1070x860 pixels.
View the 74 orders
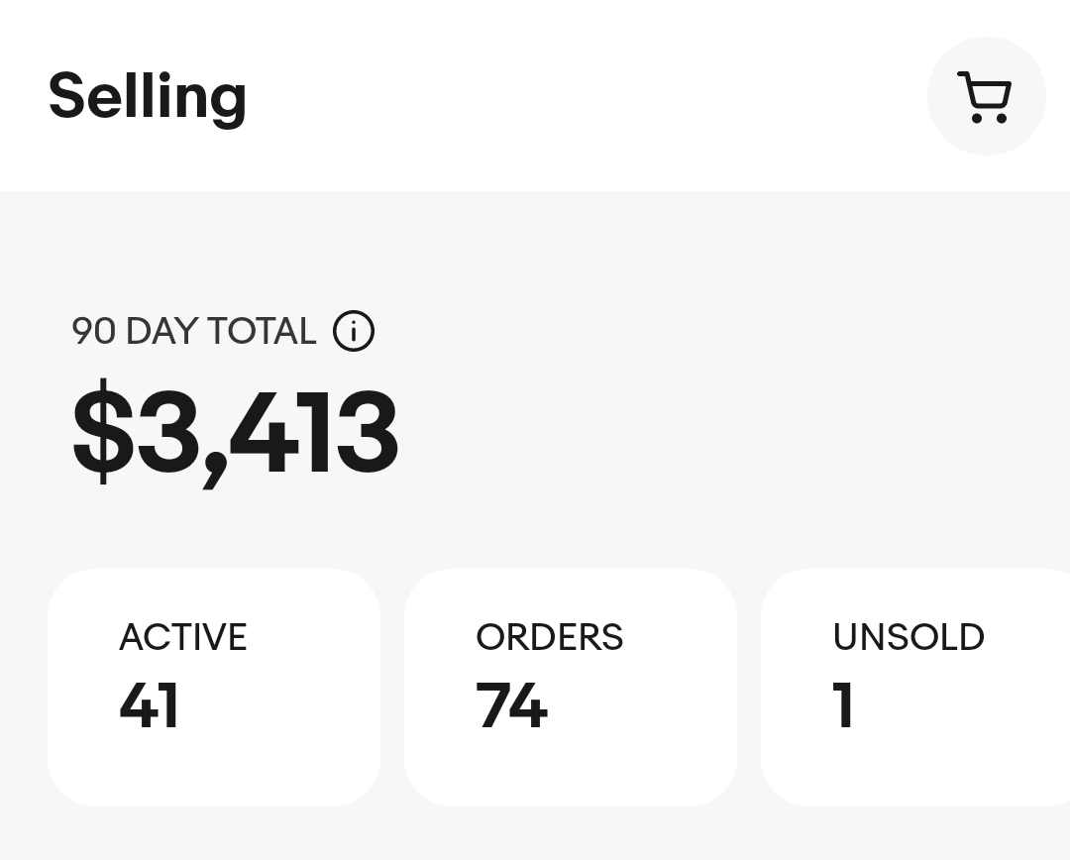coord(571,687)
